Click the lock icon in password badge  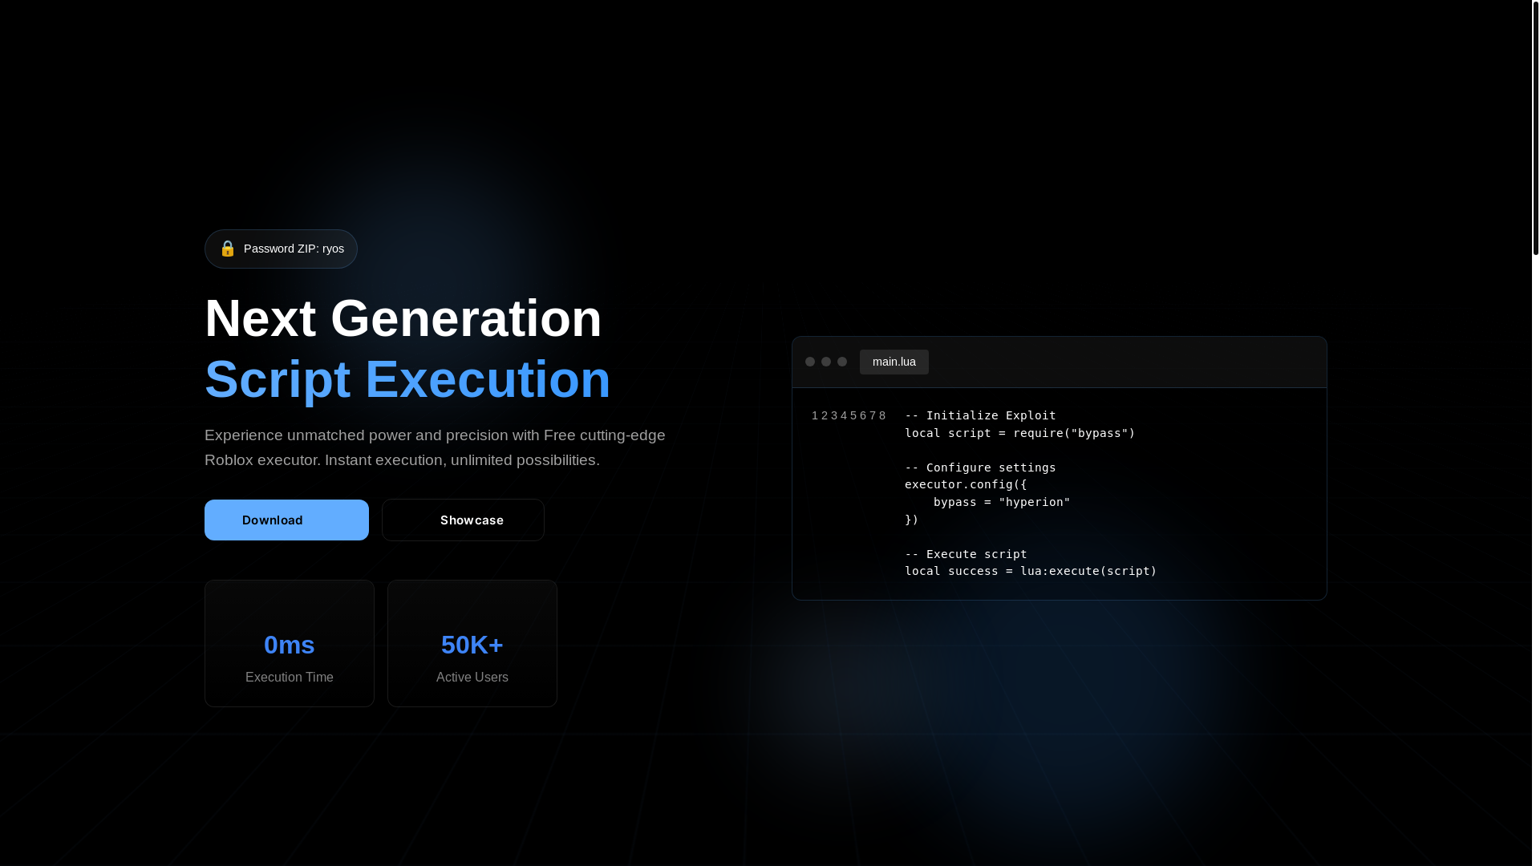point(228,249)
